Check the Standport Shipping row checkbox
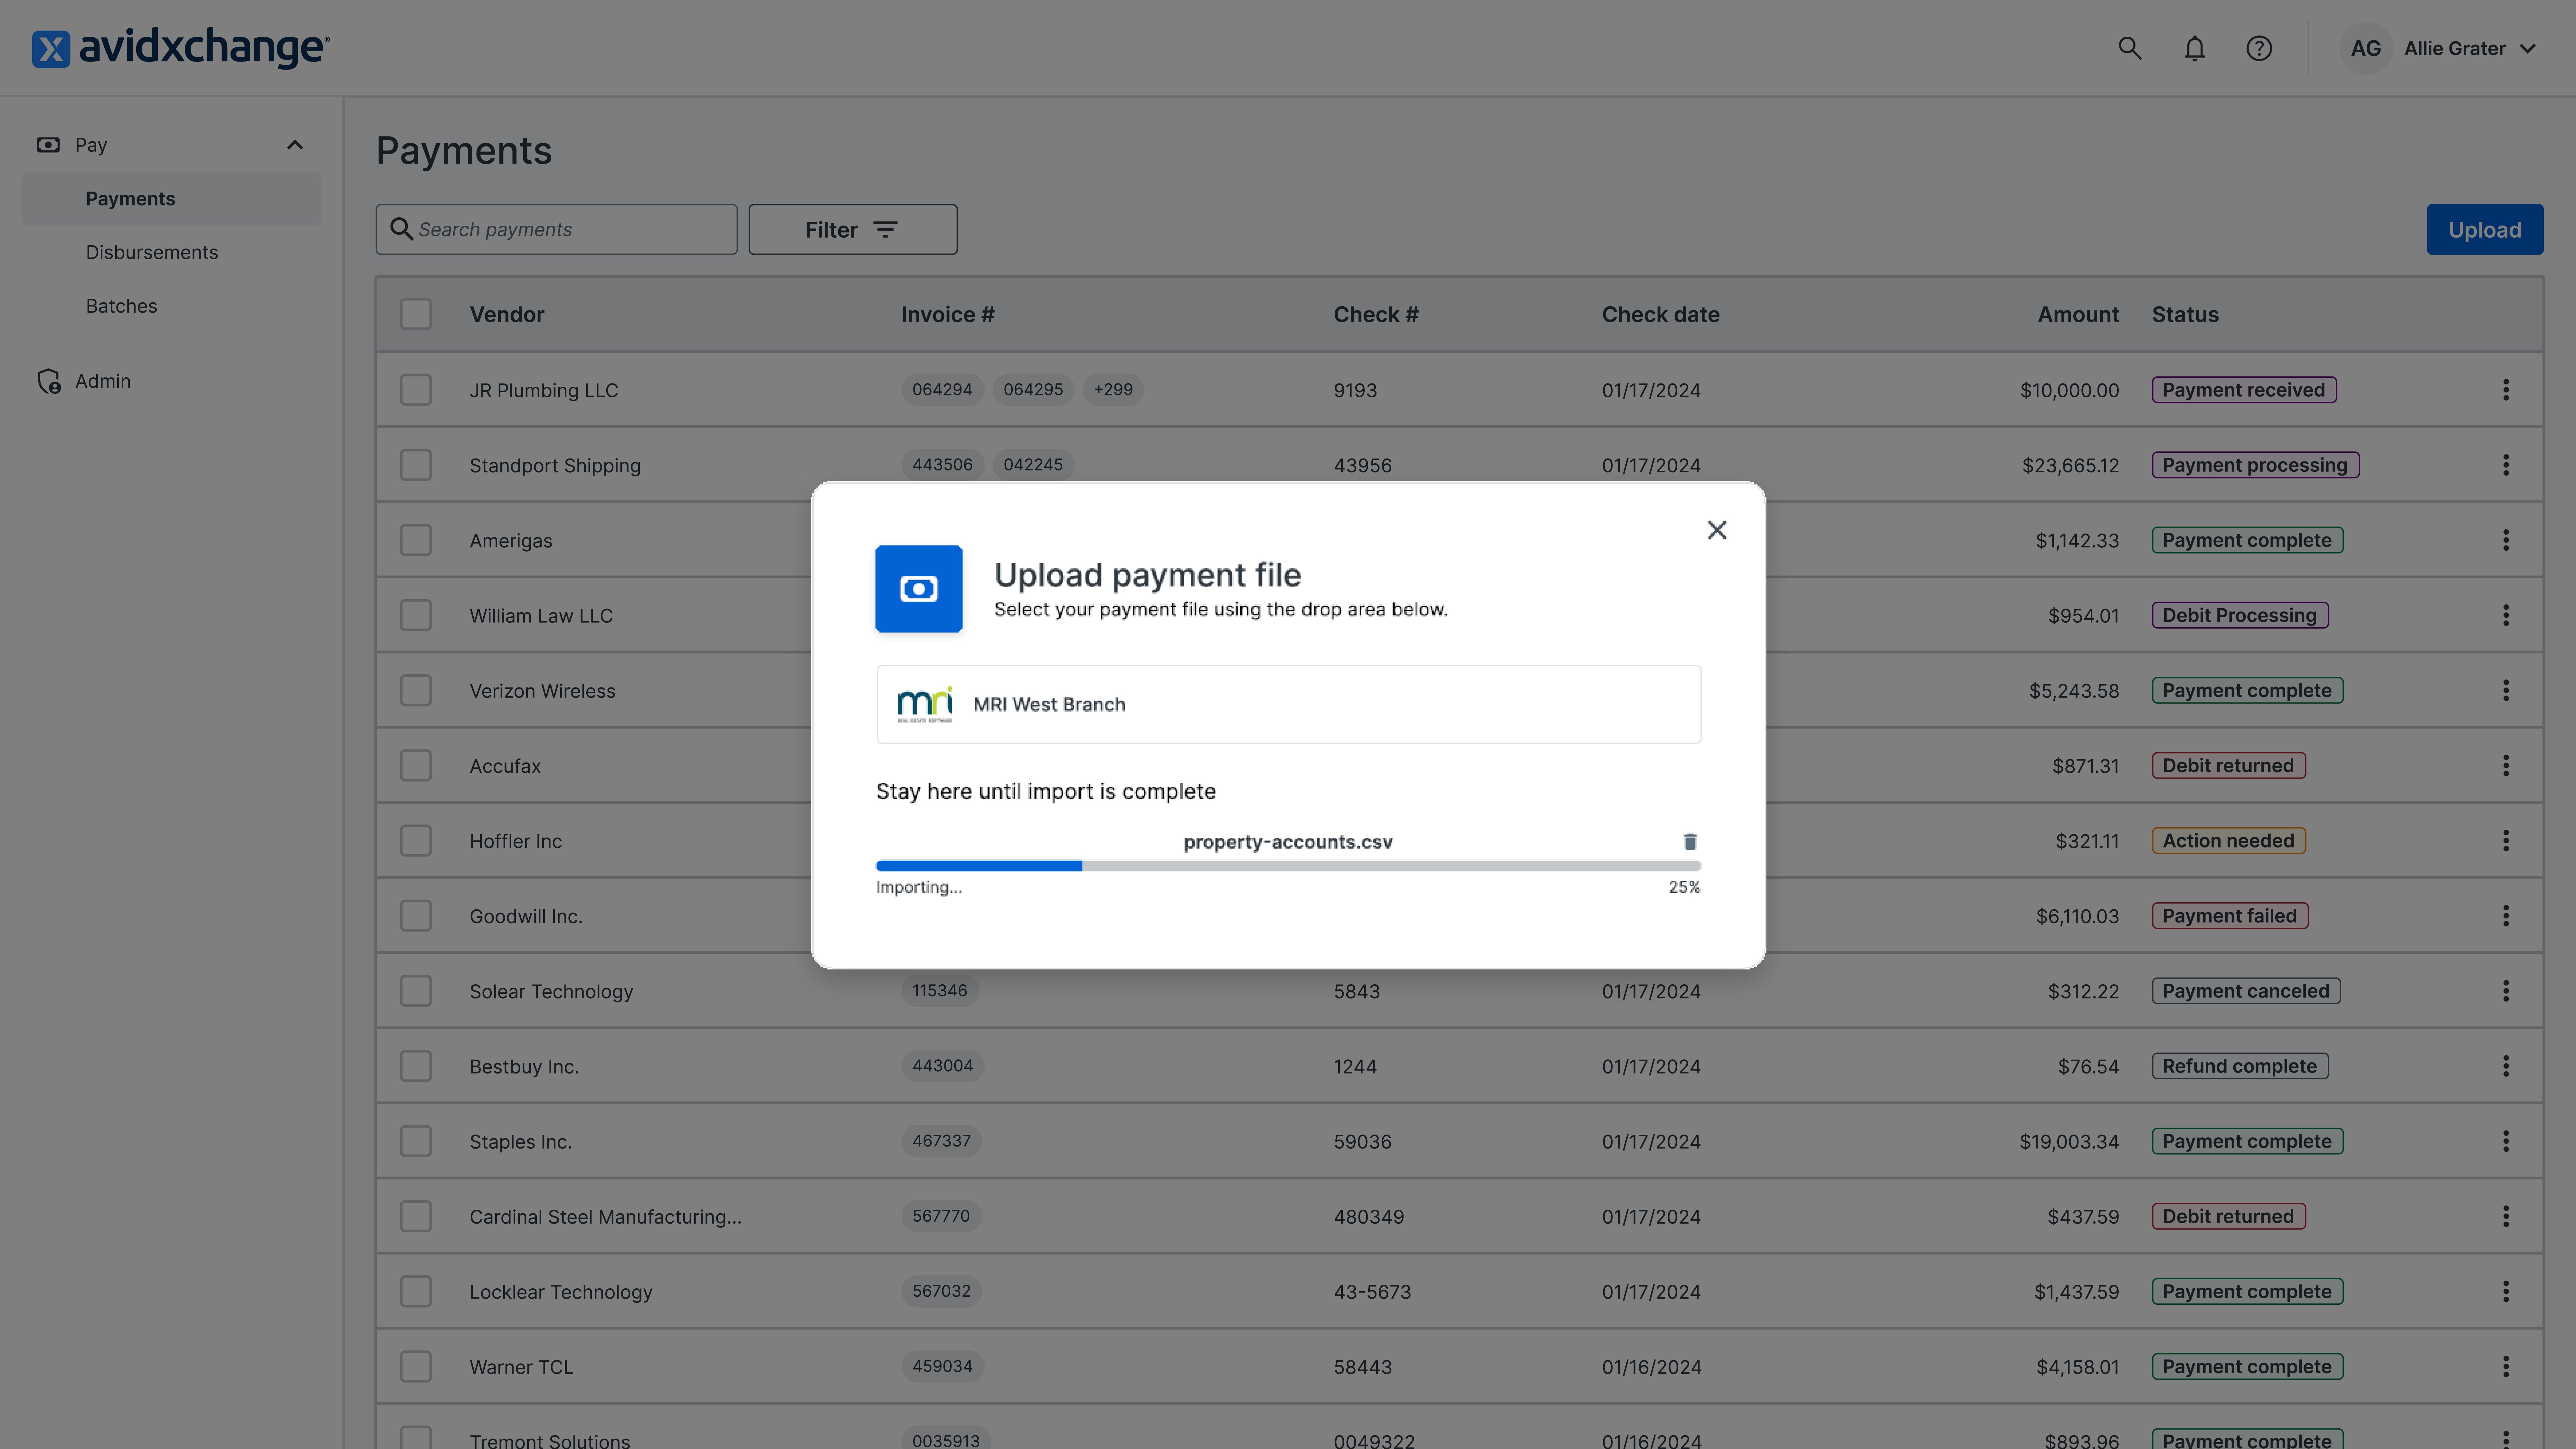The image size is (2576, 1449). 416,465
